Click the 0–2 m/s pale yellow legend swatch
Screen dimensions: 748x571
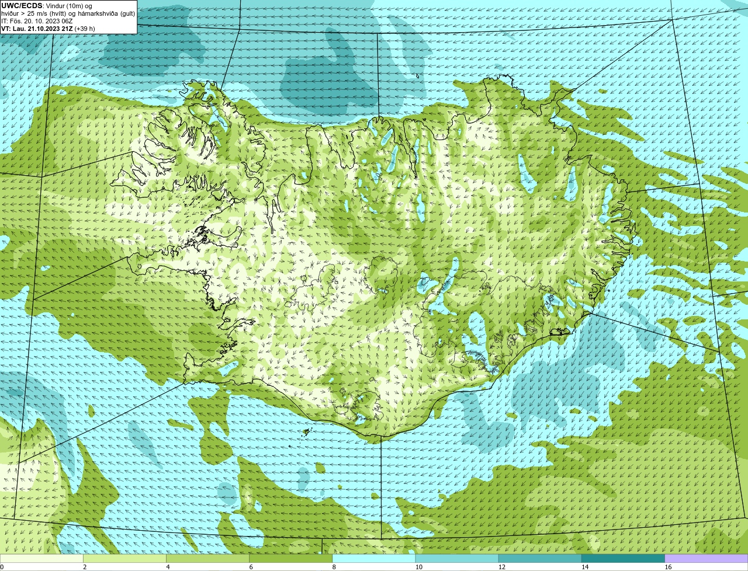click(42, 558)
